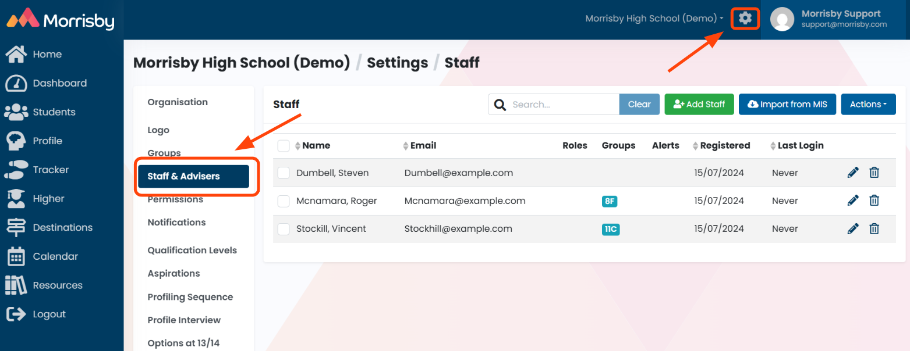
Task: Open the Organisation settings section
Action: [178, 102]
